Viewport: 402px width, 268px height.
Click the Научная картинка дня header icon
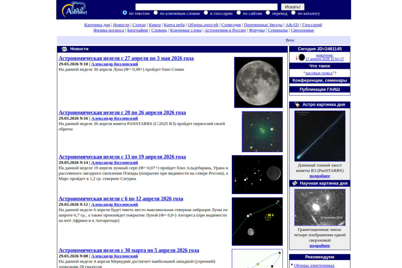[295, 183]
